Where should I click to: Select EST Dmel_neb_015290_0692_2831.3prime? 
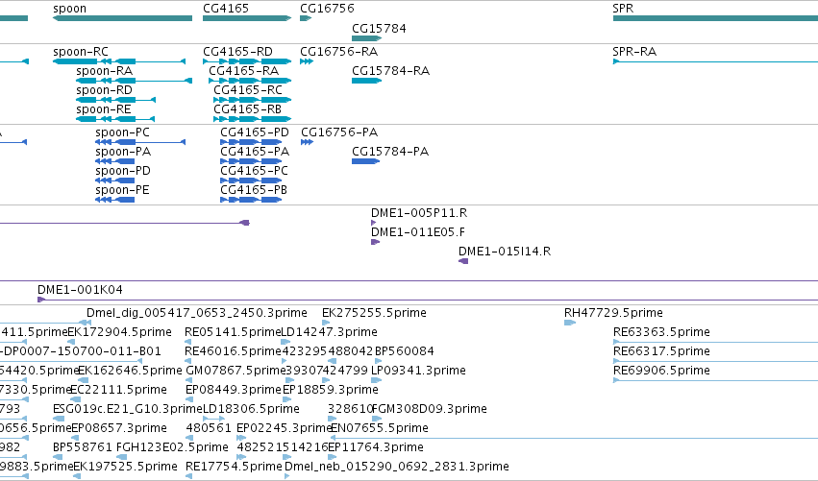coord(397,467)
